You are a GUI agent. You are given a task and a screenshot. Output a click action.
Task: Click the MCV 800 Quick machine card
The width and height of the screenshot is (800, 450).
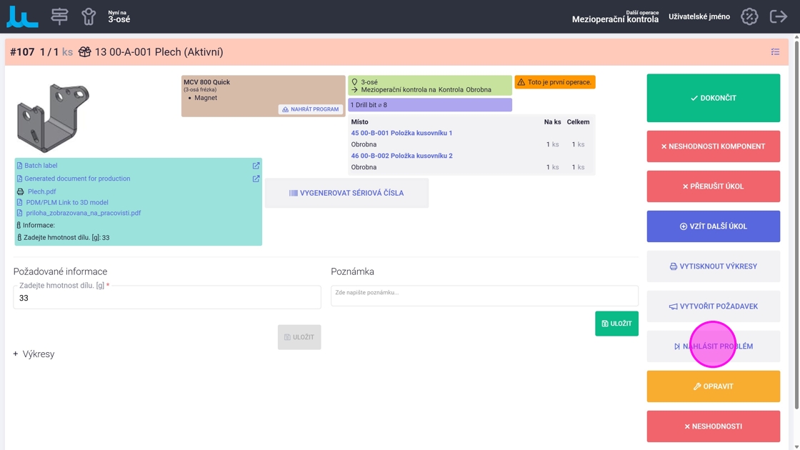264,96
